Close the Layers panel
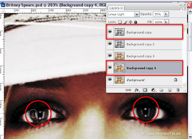192x139 pixels. point(185,5)
